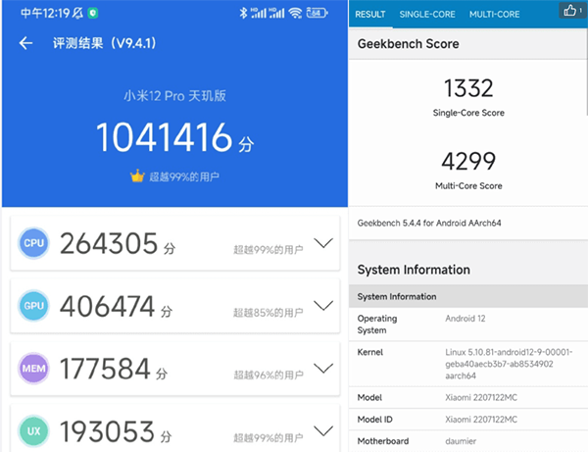Tap the 评测结果 (V9.4.1) title
The height and width of the screenshot is (452, 588).
pyautogui.click(x=104, y=43)
